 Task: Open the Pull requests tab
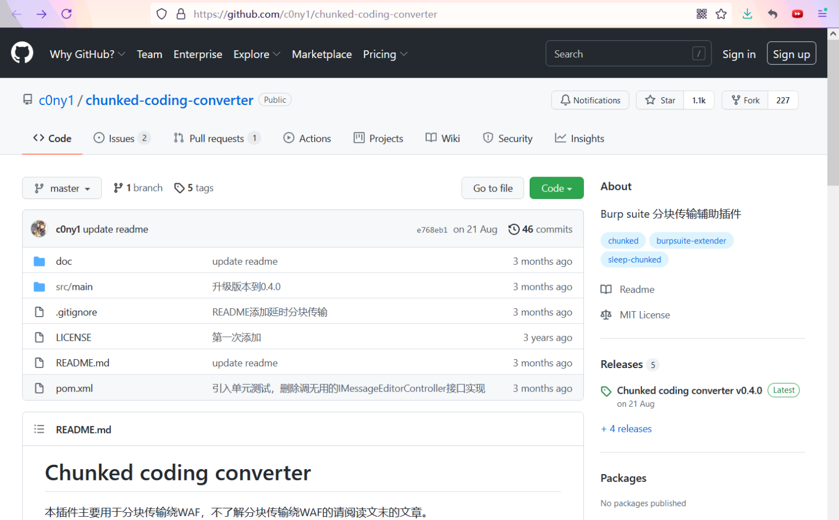[x=217, y=138]
